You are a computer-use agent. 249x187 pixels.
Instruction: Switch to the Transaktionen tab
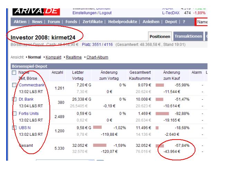point(188,36)
